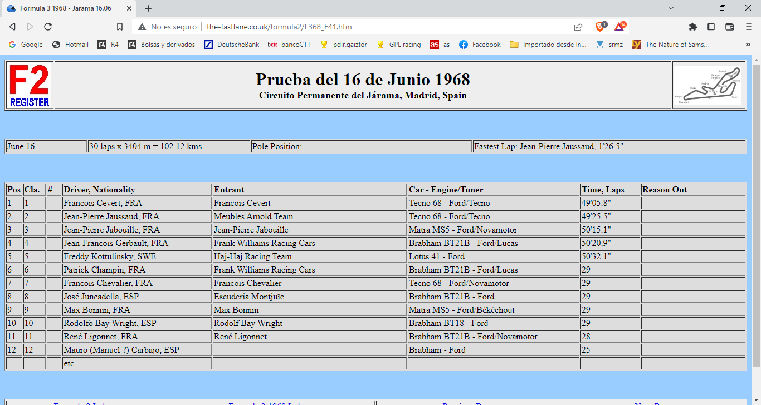This screenshot has width=761, height=405.
Task: Open Brave Shields lion icon
Action: 601,26
